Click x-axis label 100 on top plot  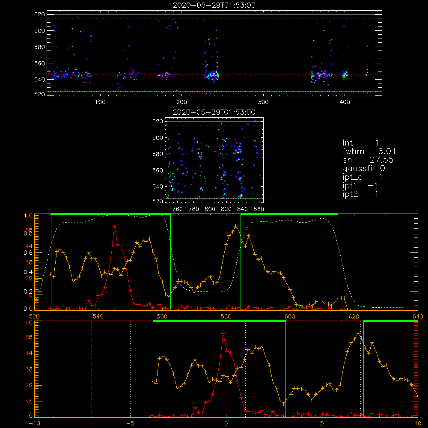(100, 102)
